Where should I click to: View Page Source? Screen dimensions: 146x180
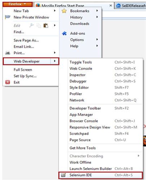[101, 140]
